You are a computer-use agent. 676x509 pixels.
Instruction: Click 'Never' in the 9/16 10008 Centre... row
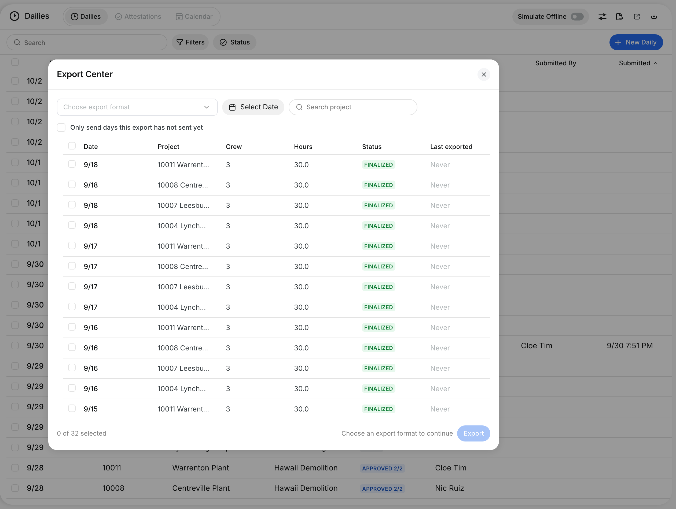tap(440, 348)
